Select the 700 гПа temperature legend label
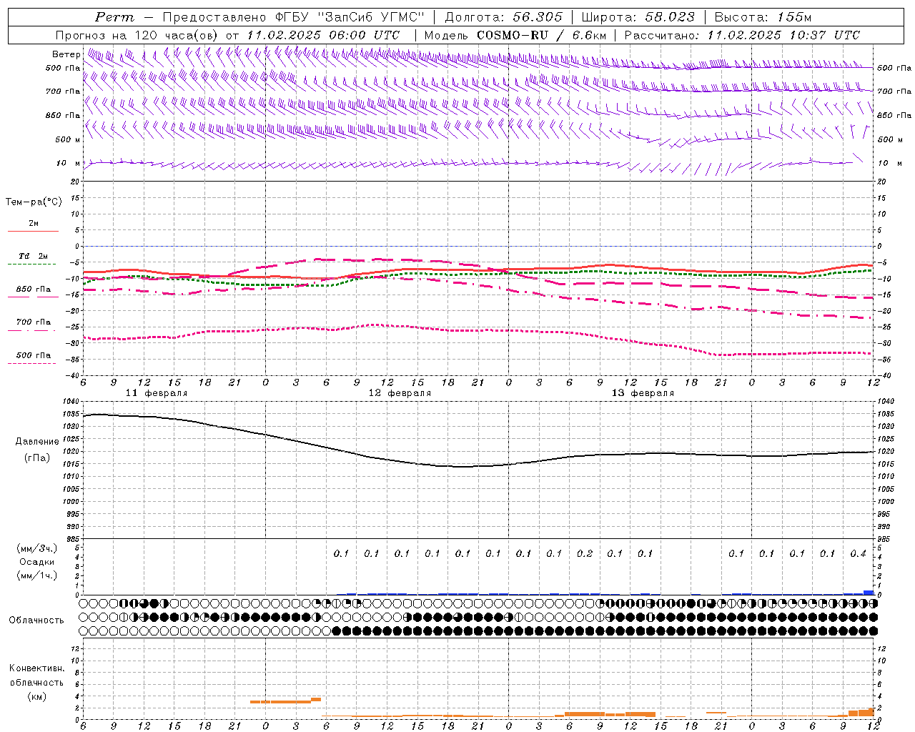915x732 pixels. click(x=34, y=322)
